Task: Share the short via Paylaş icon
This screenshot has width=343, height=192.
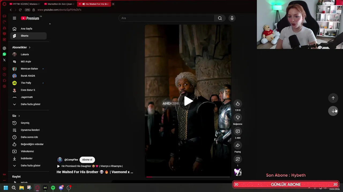Action: click(238, 145)
